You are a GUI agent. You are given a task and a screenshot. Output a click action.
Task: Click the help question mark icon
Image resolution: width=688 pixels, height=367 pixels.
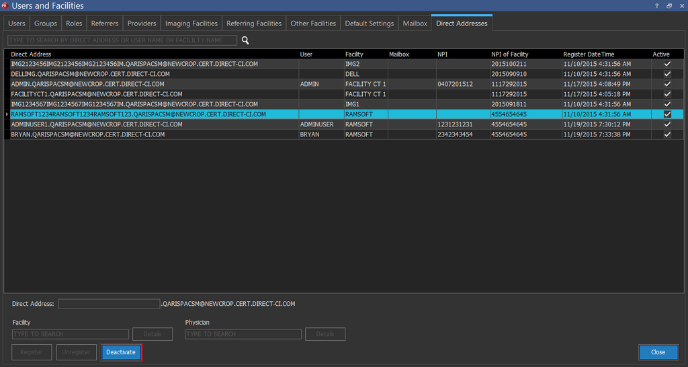tap(656, 6)
